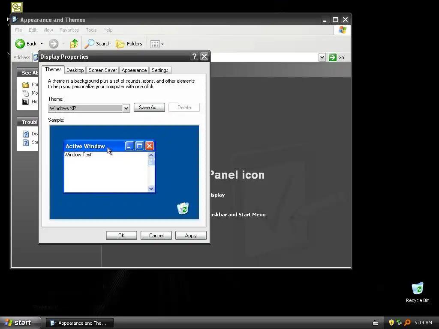Click the grayed Delete theme button
This screenshot has height=329, width=439.
[184, 108]
